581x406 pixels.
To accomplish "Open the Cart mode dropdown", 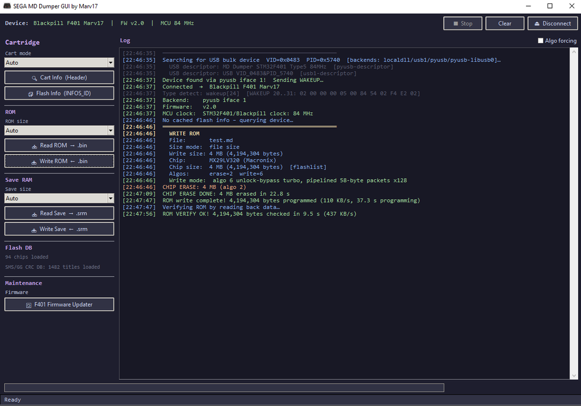I will [x=111, y=62].
